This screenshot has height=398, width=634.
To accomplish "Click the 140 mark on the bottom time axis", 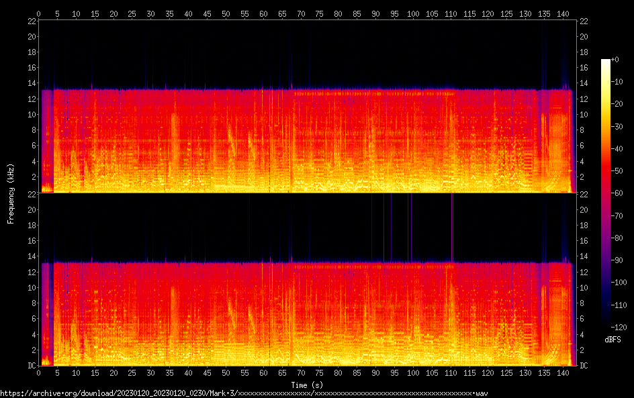I will click(x=563, y=373).
